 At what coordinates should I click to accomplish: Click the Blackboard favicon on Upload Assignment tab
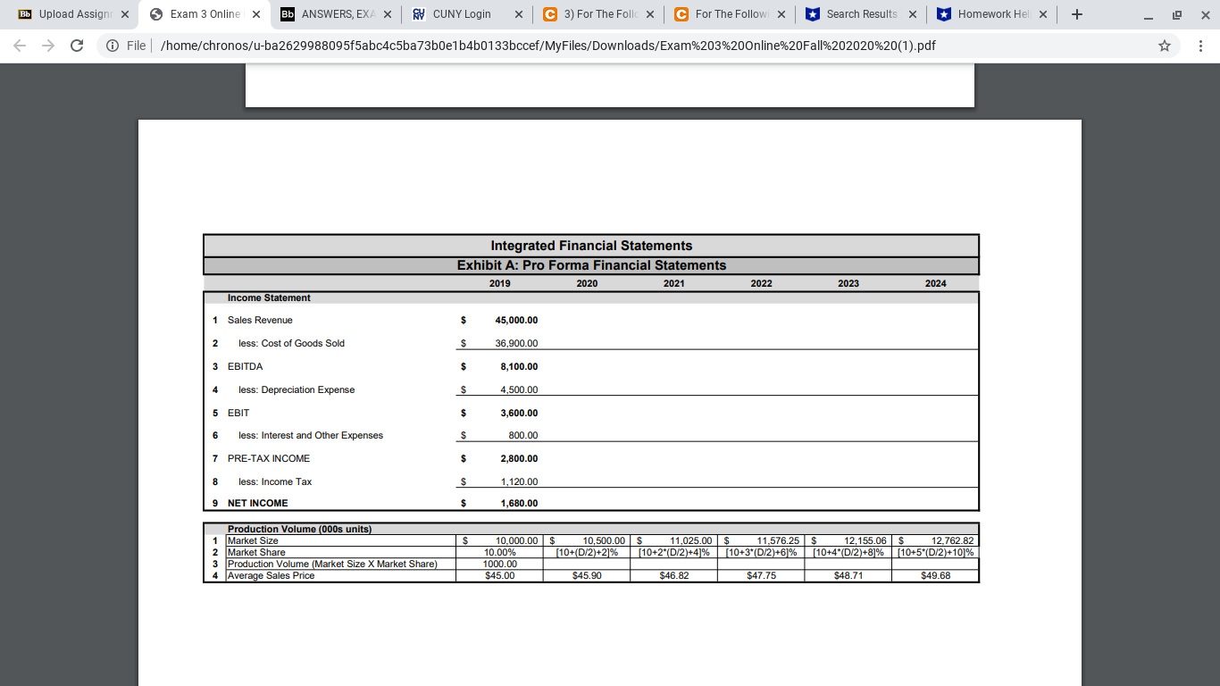(24, 14)
